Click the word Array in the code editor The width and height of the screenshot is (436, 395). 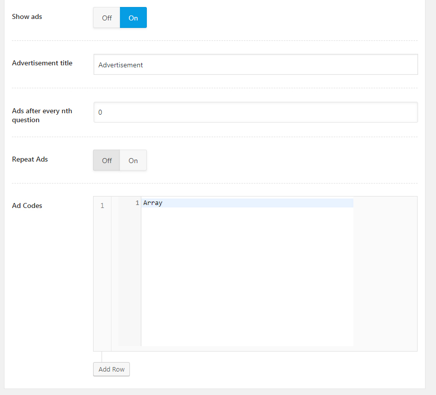[153, 203]
